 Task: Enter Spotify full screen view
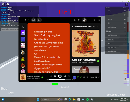[x=99, y=77]
